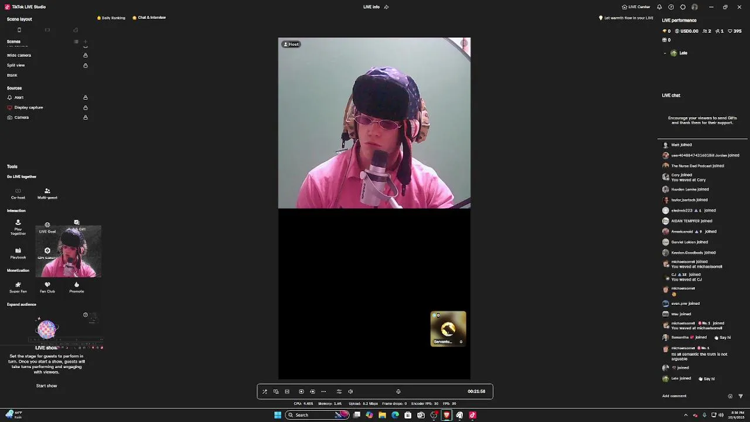The height and width of the screenshot is (422, 750).
Task: Select the portrait phone scene layout
Action: [19, 30]
